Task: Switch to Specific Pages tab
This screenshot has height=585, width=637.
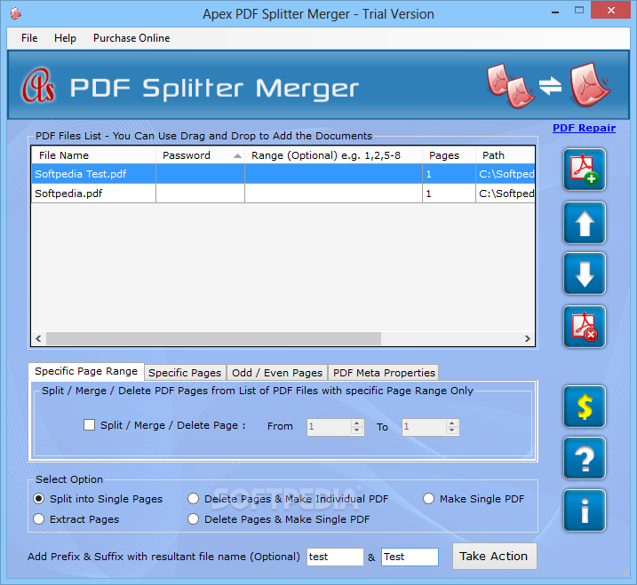Action: point(185,373)
